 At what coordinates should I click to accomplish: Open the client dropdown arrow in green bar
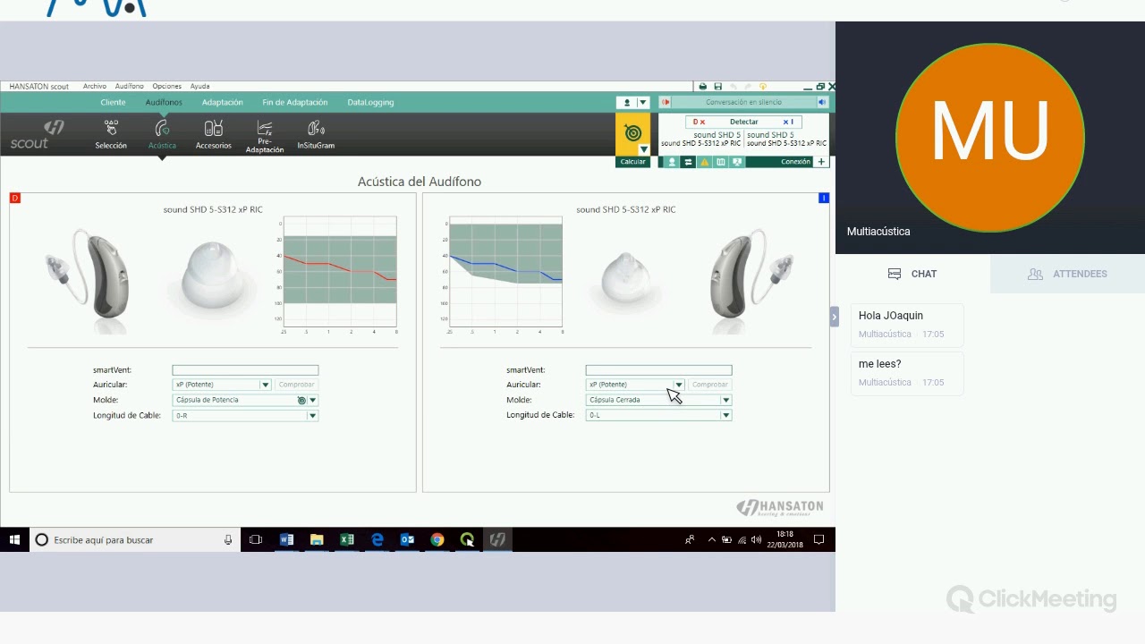642,103
